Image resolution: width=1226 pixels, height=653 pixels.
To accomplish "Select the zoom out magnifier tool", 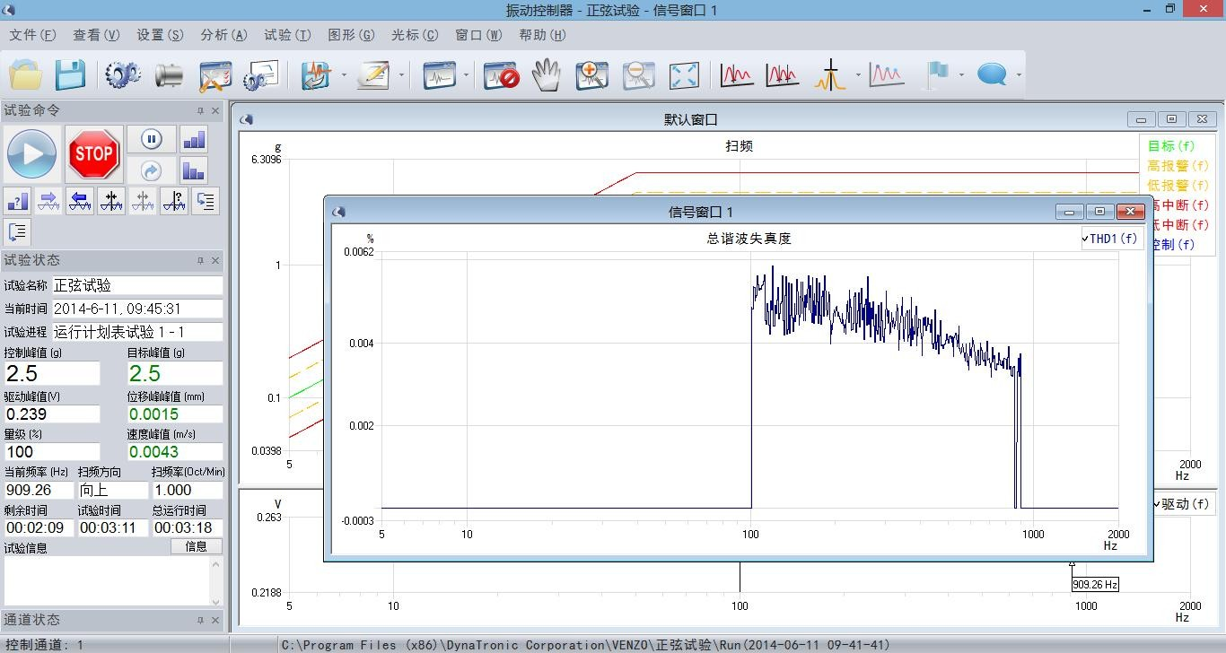I will point(638,75).
